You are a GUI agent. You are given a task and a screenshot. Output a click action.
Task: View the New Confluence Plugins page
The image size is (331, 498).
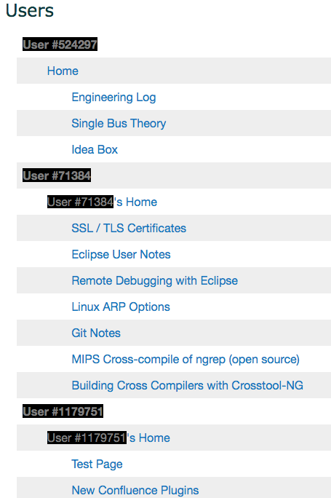(135, 490)
